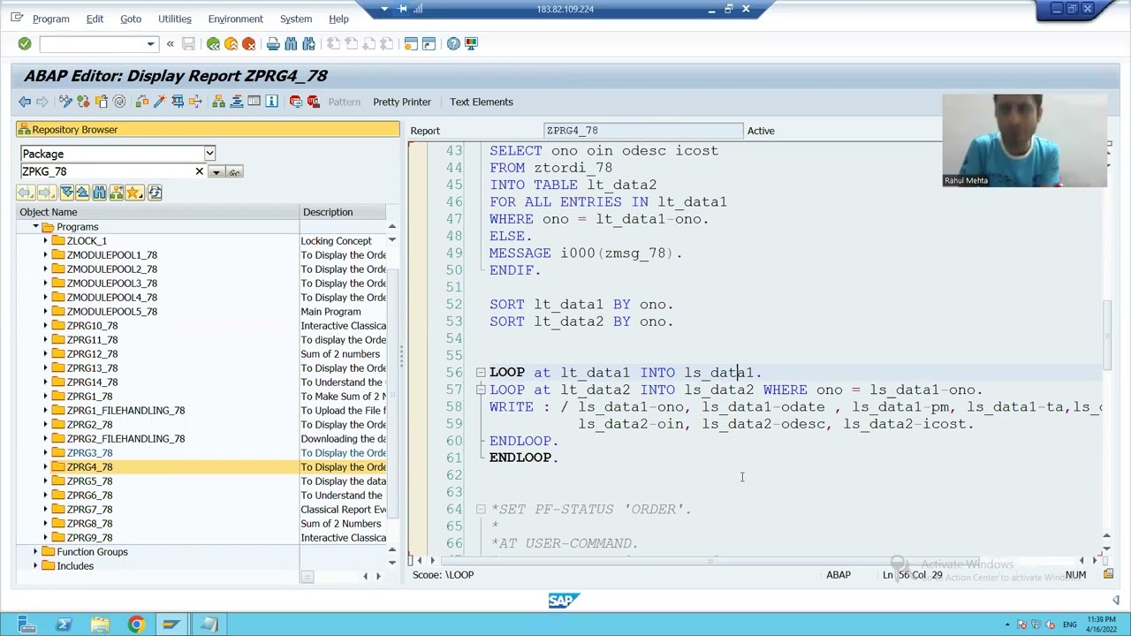Click the Display Navigation Window icon

(236, 102)
